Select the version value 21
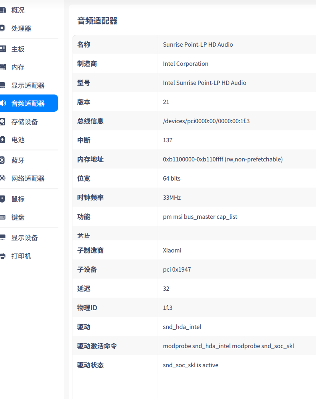Screen dimensions: 316x399 [166, 102]
